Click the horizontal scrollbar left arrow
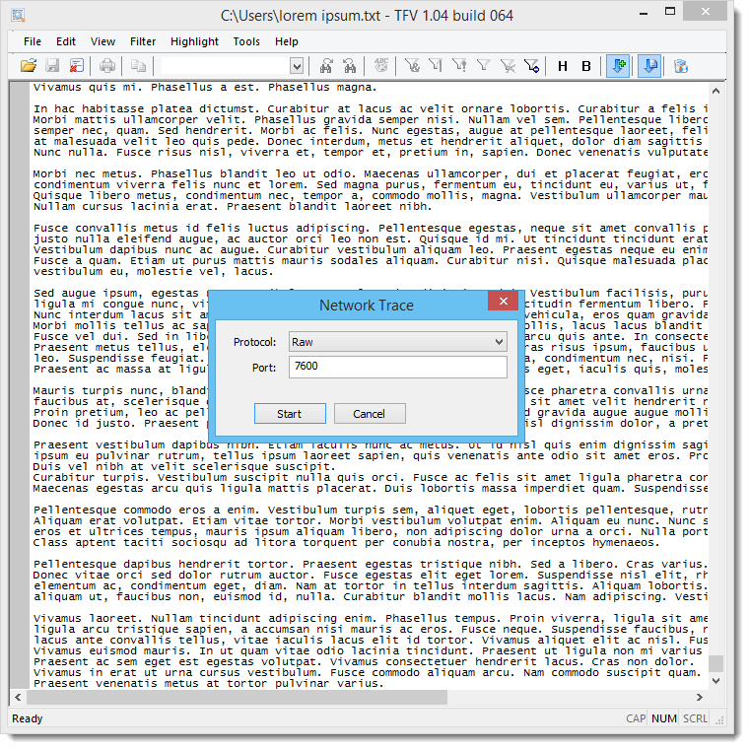The height and width of the screenshot is (749, 749). click(x=18, y=697)
